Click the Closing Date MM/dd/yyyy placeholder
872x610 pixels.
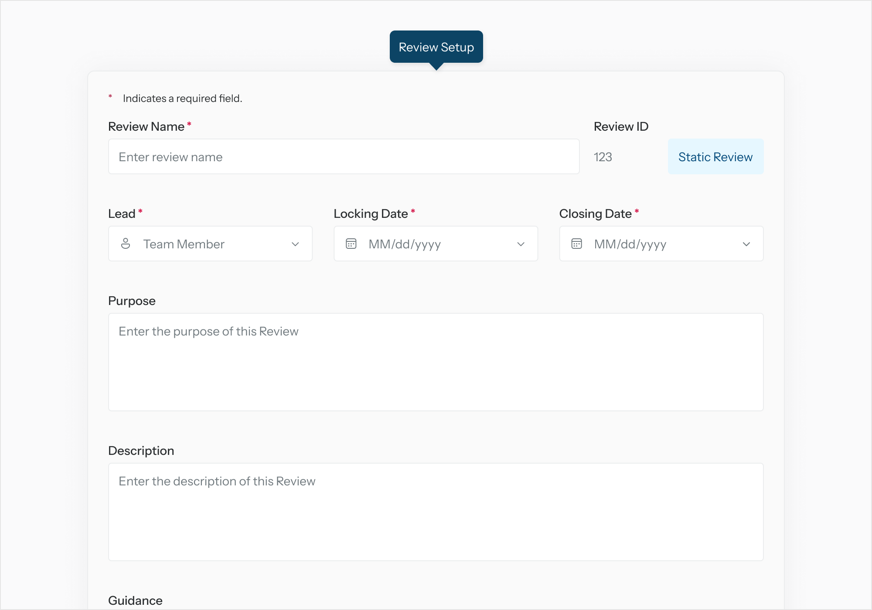[630, 244]
